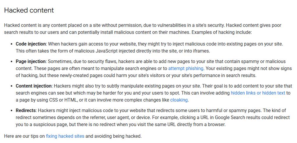Click the bold 'Redirects' term
The image size is (297, 143).
point(26,111)
